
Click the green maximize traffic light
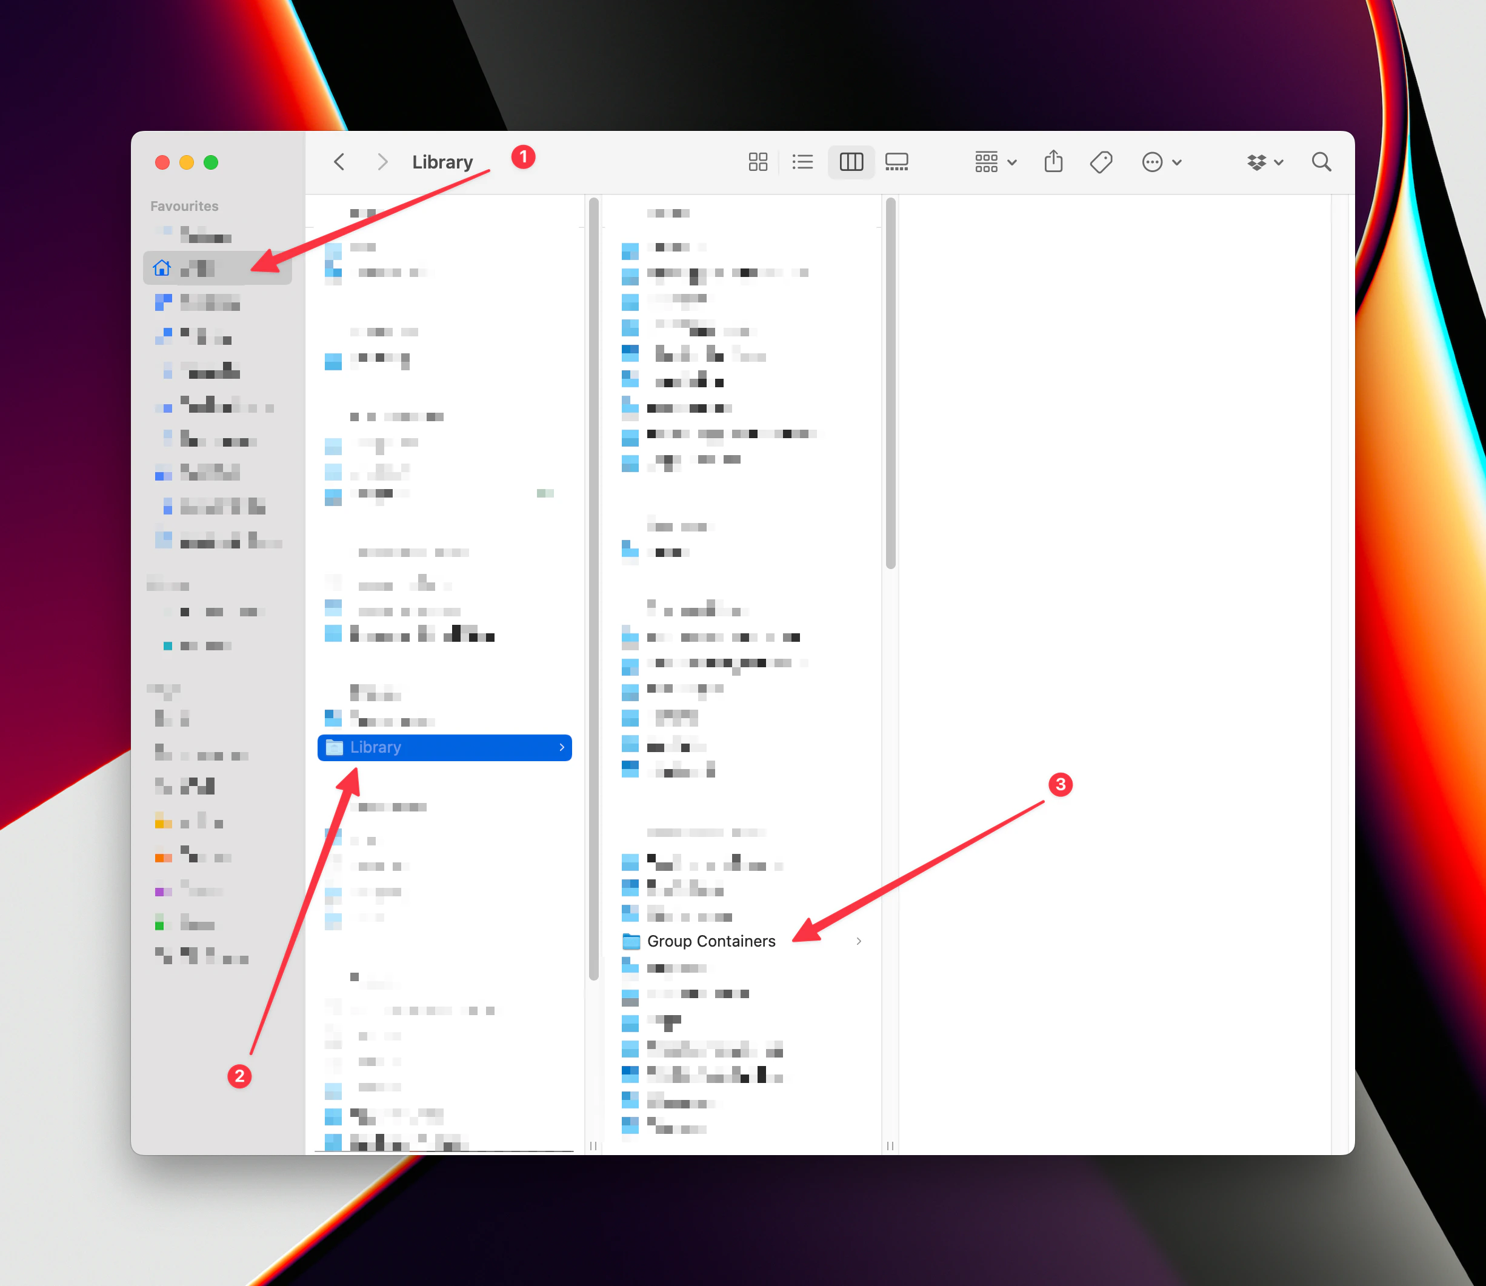pos(211,162)
